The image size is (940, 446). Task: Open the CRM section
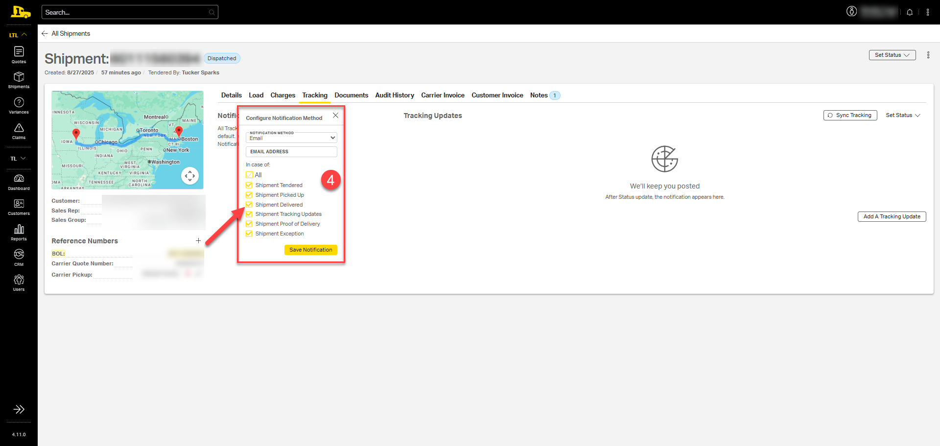(x=19, y=258)
